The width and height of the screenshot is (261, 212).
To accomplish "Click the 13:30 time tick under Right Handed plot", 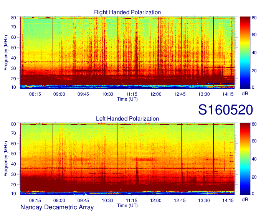I will pyautogui.click(x=204, y=94).
